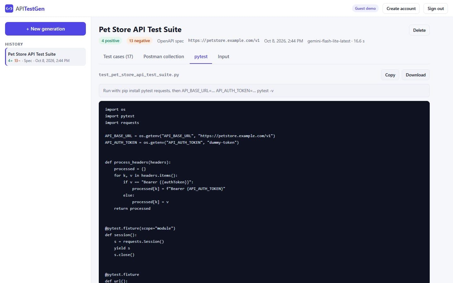This screenshot has width=453, height=283.
Task: Open the Postman collection tab
Action: pos(164,57)
